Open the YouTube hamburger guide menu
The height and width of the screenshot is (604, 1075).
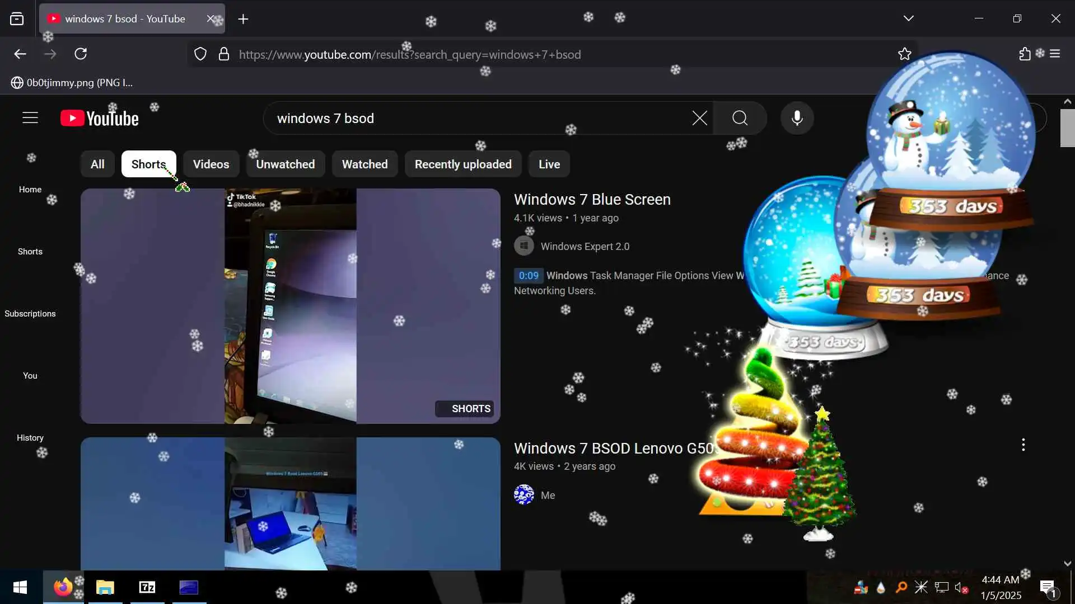(x=30, y=118)
